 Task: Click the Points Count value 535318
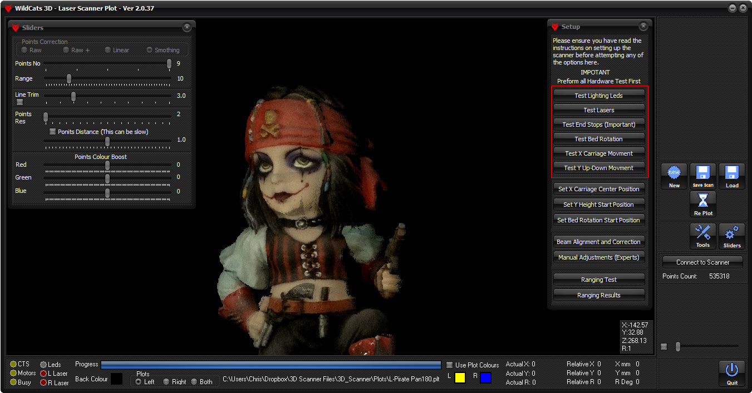click(718, 276)
